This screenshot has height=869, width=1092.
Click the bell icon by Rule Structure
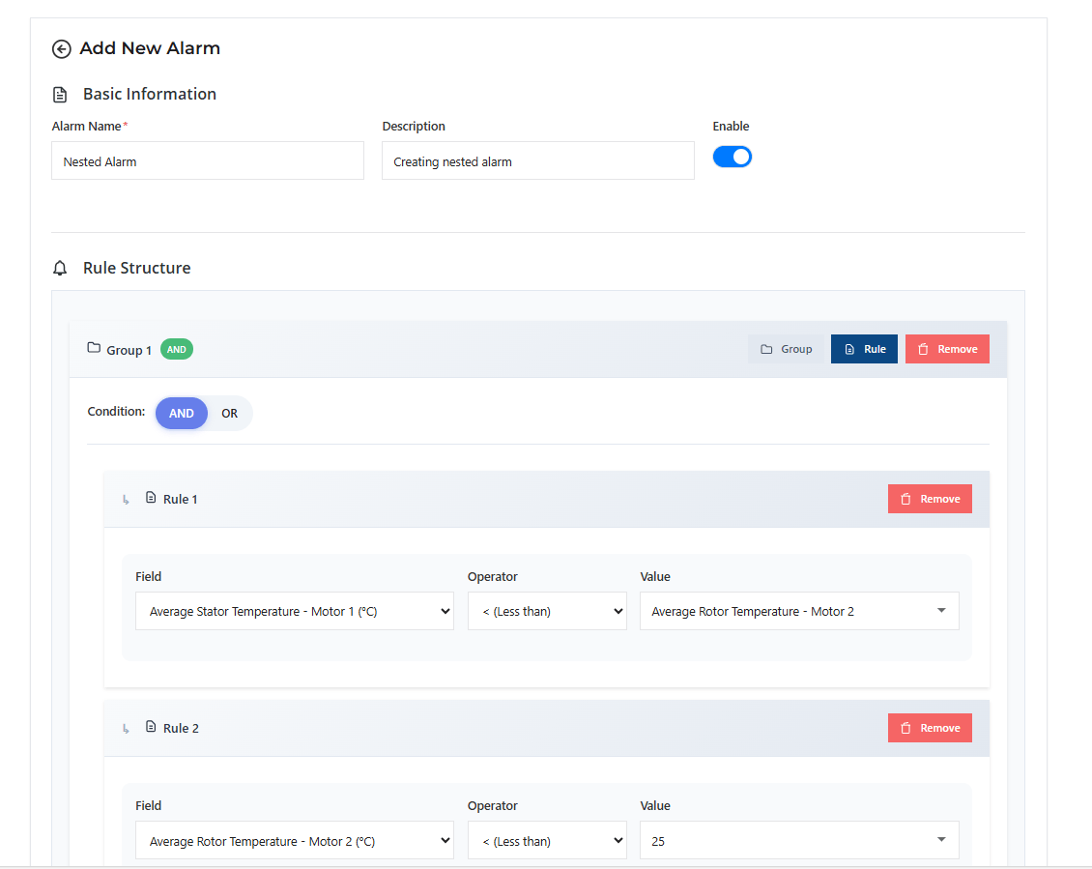point(61,269)
